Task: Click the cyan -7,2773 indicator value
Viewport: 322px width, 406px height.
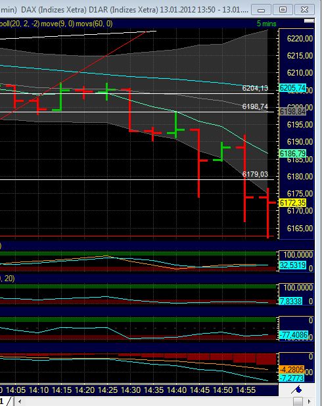Action: 292,378
